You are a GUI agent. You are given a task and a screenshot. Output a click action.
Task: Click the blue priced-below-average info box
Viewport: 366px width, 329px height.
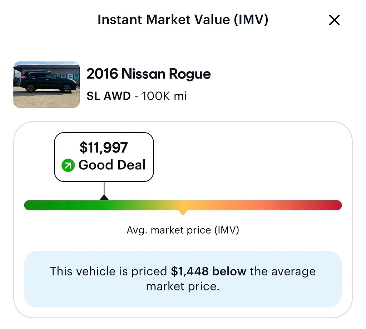(x=183, y=279)
